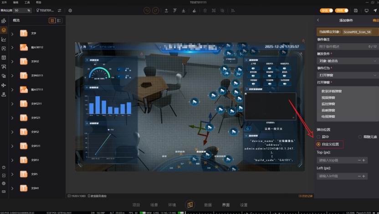Click the paper-plane publish icon
379x214 pixels.
(x=375, y=10)
